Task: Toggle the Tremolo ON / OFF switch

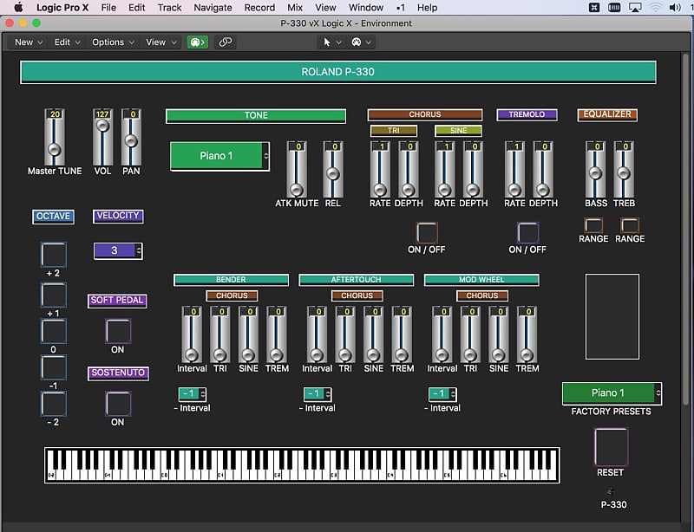Action: (x=527, y=232)
